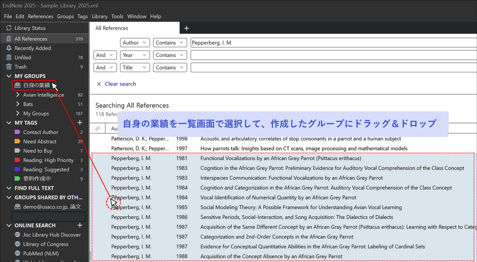Open the Help menu
477x262 pixels.
[156, 16]
